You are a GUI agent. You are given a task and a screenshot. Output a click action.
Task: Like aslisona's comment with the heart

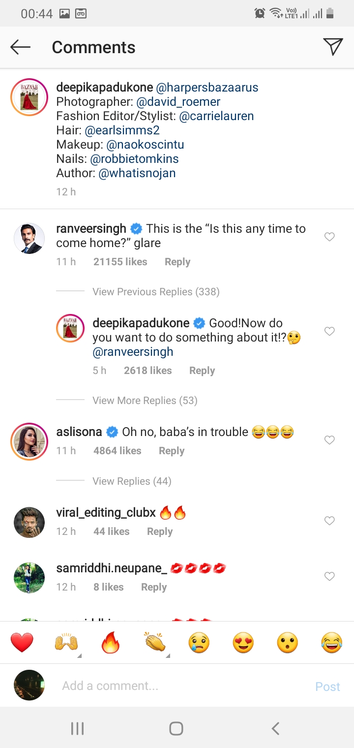point(329,440)
